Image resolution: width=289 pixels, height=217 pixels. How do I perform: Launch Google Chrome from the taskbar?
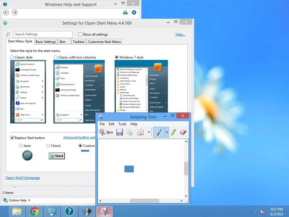coord(34,211)
